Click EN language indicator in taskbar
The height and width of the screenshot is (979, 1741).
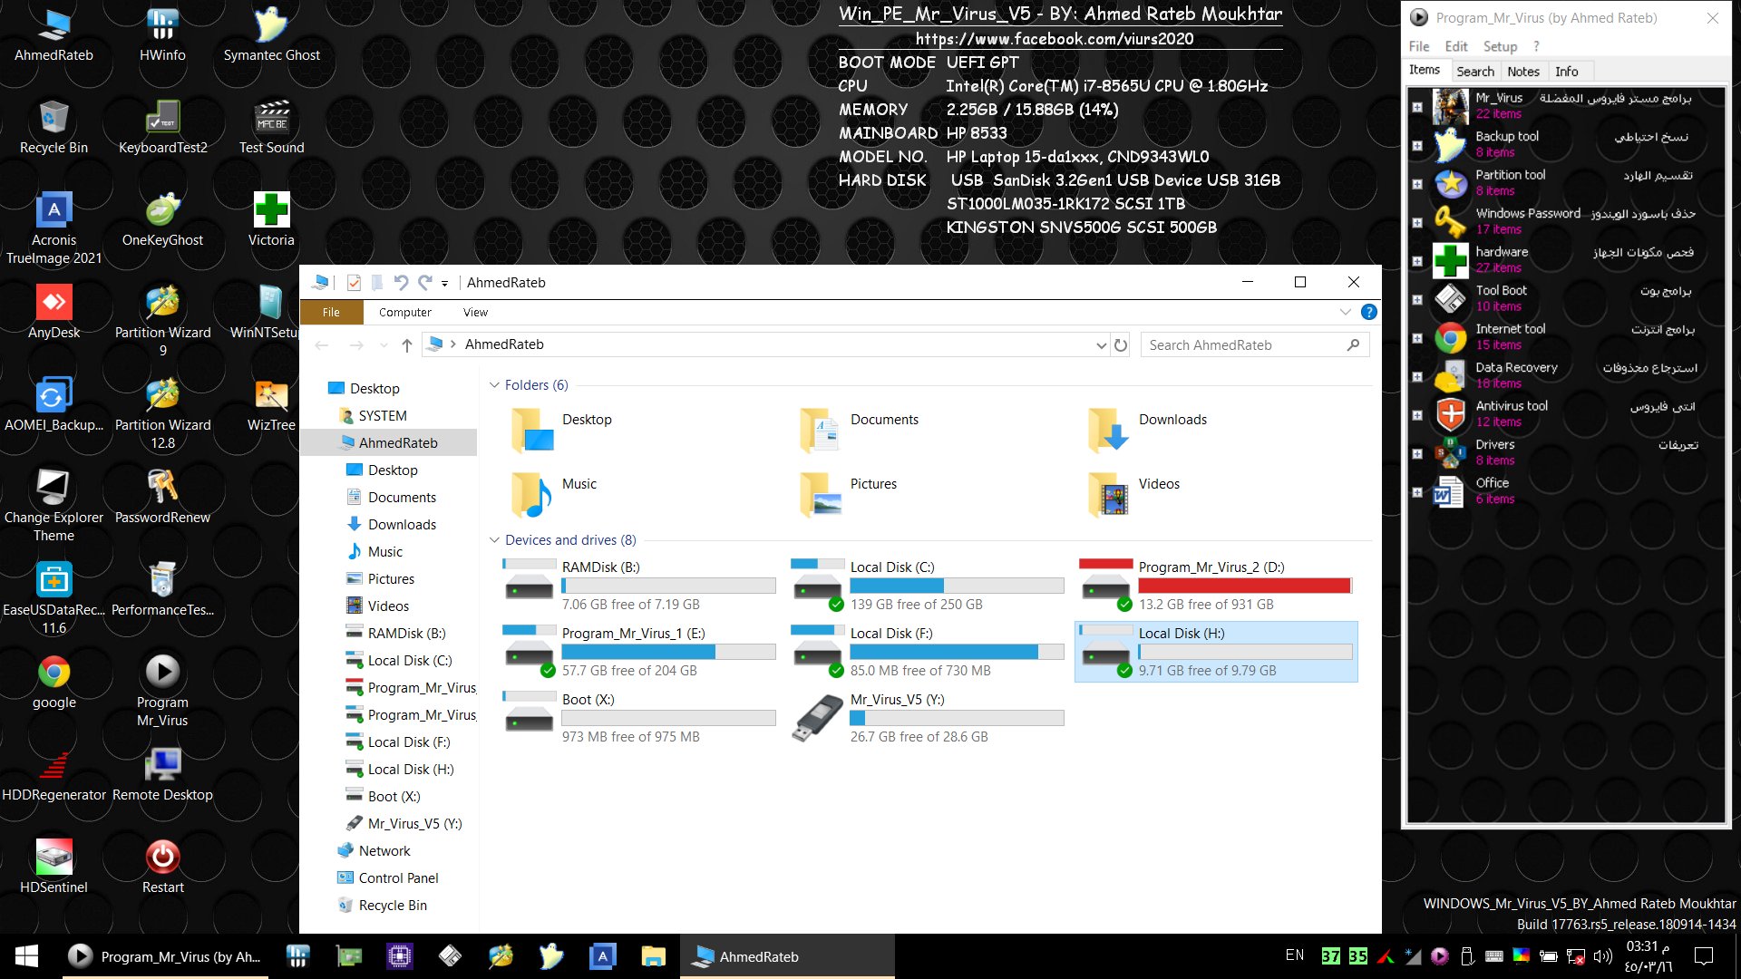click(x=1294, y=955)
